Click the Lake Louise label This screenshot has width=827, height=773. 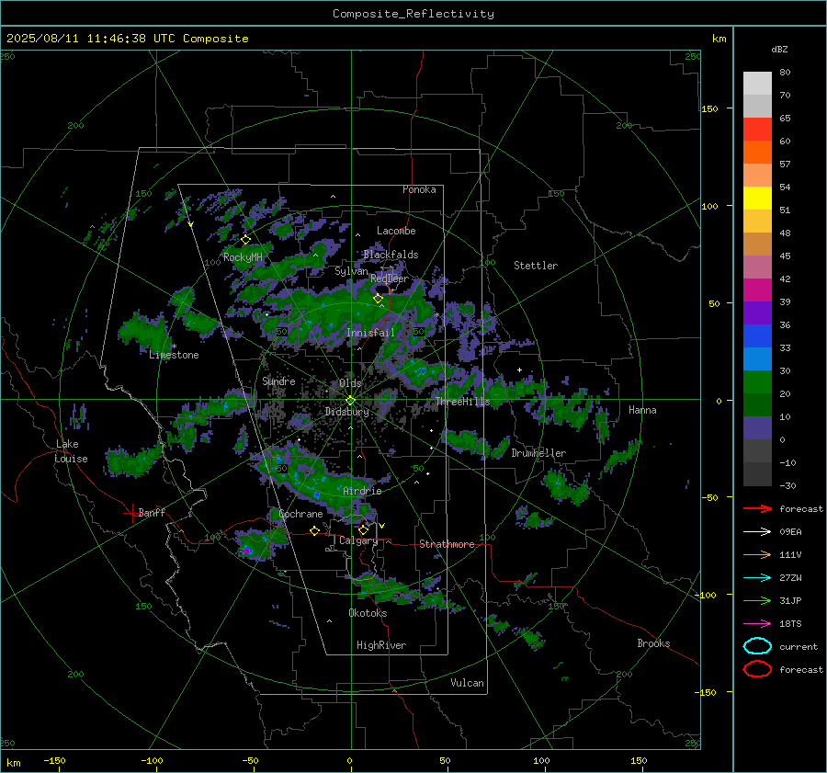click(x=71, y=451)
